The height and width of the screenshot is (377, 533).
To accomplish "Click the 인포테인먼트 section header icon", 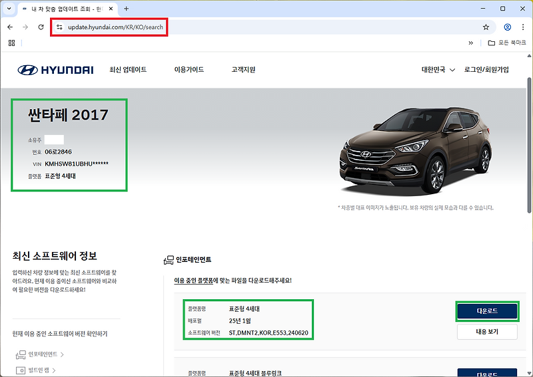I will 169,260.
